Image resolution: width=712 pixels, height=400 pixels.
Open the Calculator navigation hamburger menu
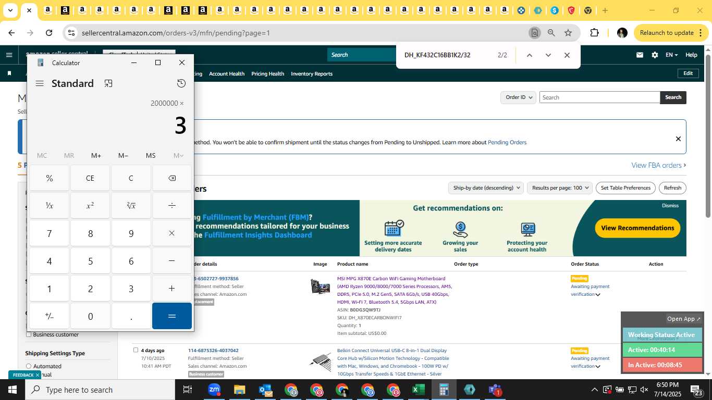coord(40,83)
